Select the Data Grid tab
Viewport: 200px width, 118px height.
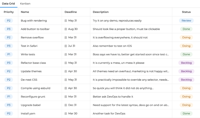click(8, 4)
